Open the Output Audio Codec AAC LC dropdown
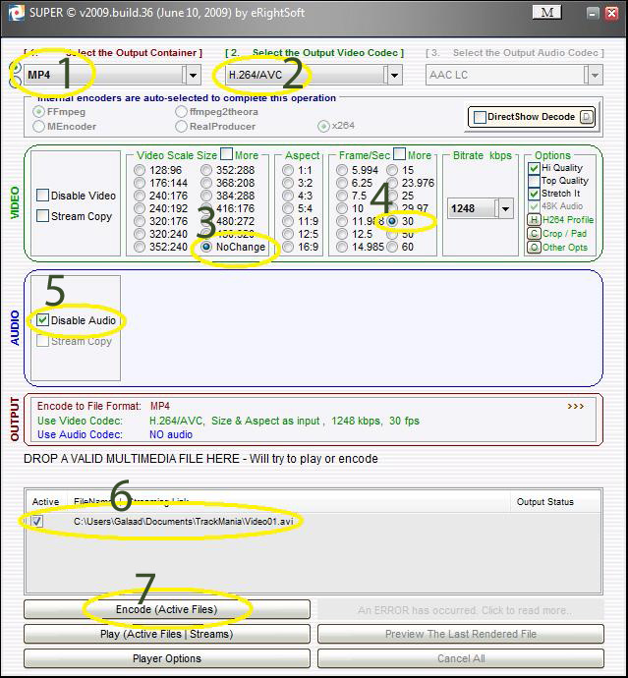This screenshot has width=628, height=678. (x=596, y=76)
